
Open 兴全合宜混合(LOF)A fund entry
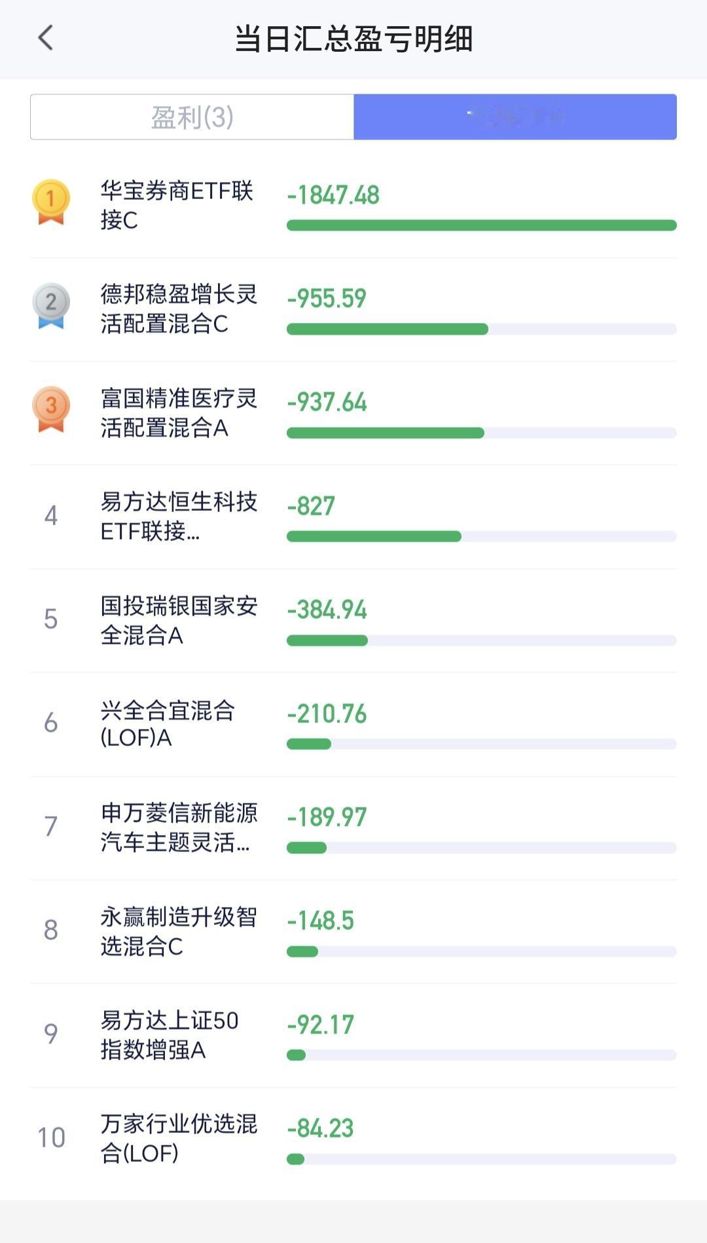[353, 724]
